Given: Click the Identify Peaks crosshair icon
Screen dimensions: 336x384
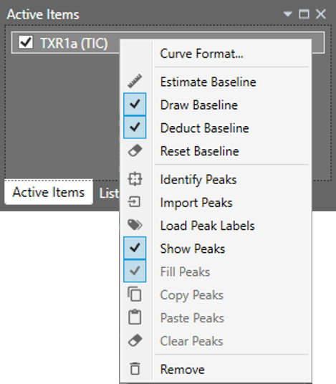Looking at the screenshot, I should (x=135, y=179).
